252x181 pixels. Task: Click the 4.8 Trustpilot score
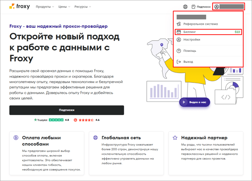(67, 120)
